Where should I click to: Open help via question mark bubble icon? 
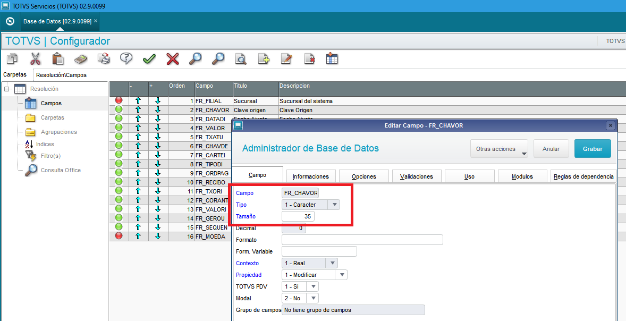(x=126, y=58)
